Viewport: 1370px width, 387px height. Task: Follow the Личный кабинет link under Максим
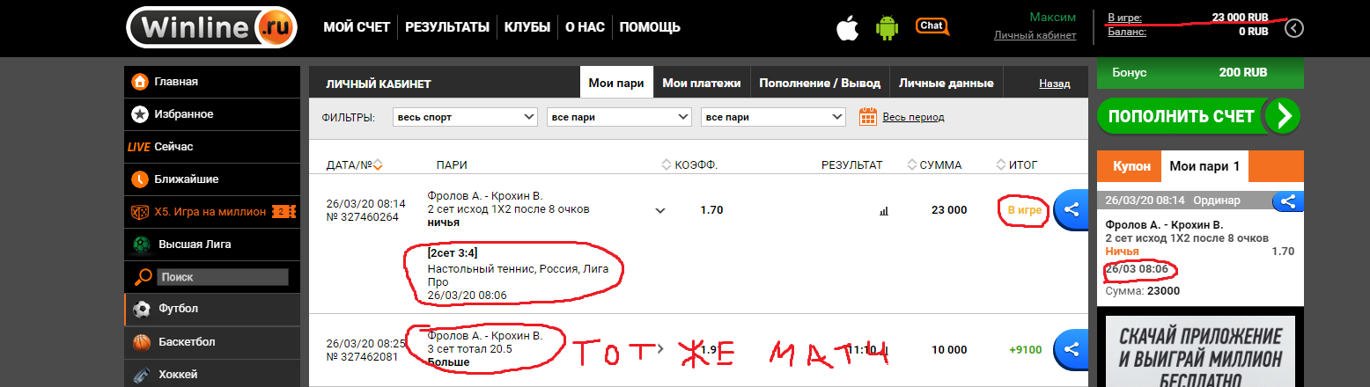pos(1035,36)
